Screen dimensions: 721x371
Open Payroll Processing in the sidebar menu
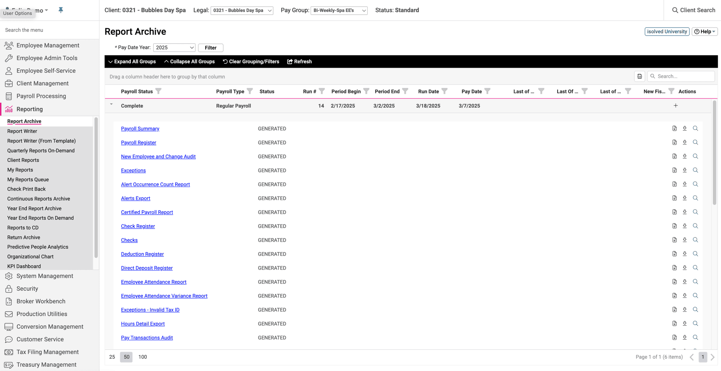point(41,96)
